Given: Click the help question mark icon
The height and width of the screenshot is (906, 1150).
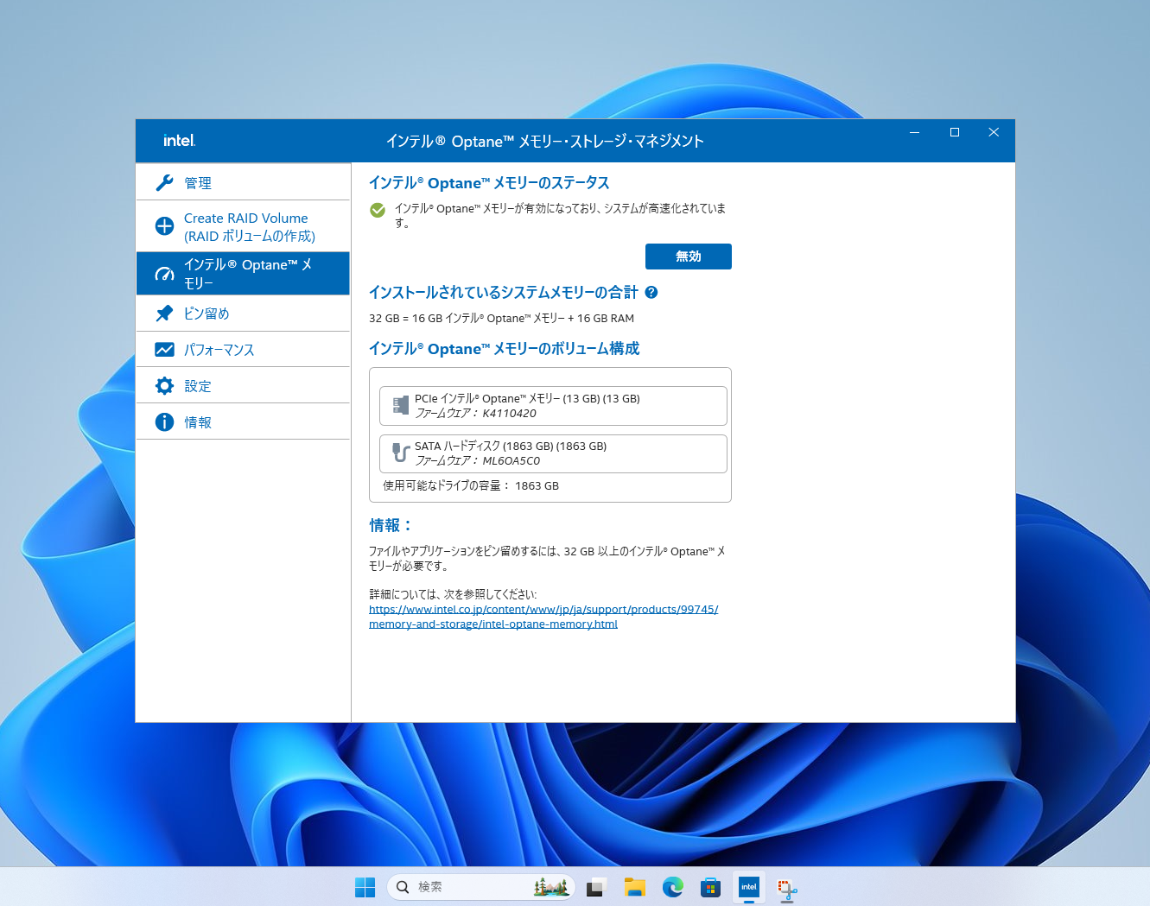Looking at the screenshot, I should pyautogui.click(x=651, y=292).
